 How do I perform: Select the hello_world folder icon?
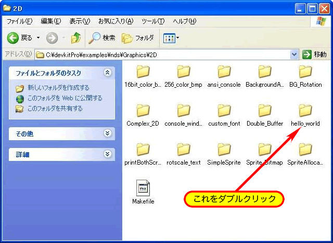pos(305,111)
